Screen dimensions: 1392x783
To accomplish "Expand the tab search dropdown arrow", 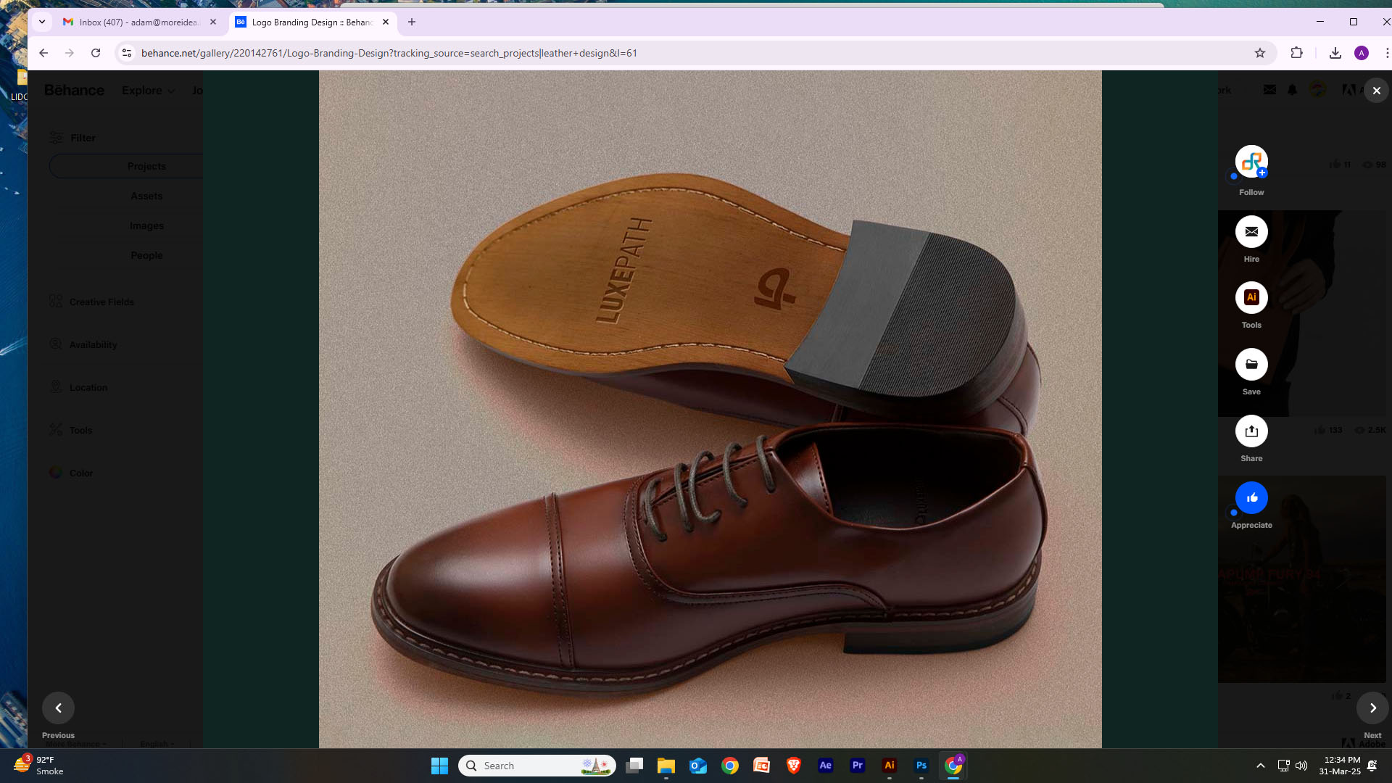I will [x=42, y=22].
